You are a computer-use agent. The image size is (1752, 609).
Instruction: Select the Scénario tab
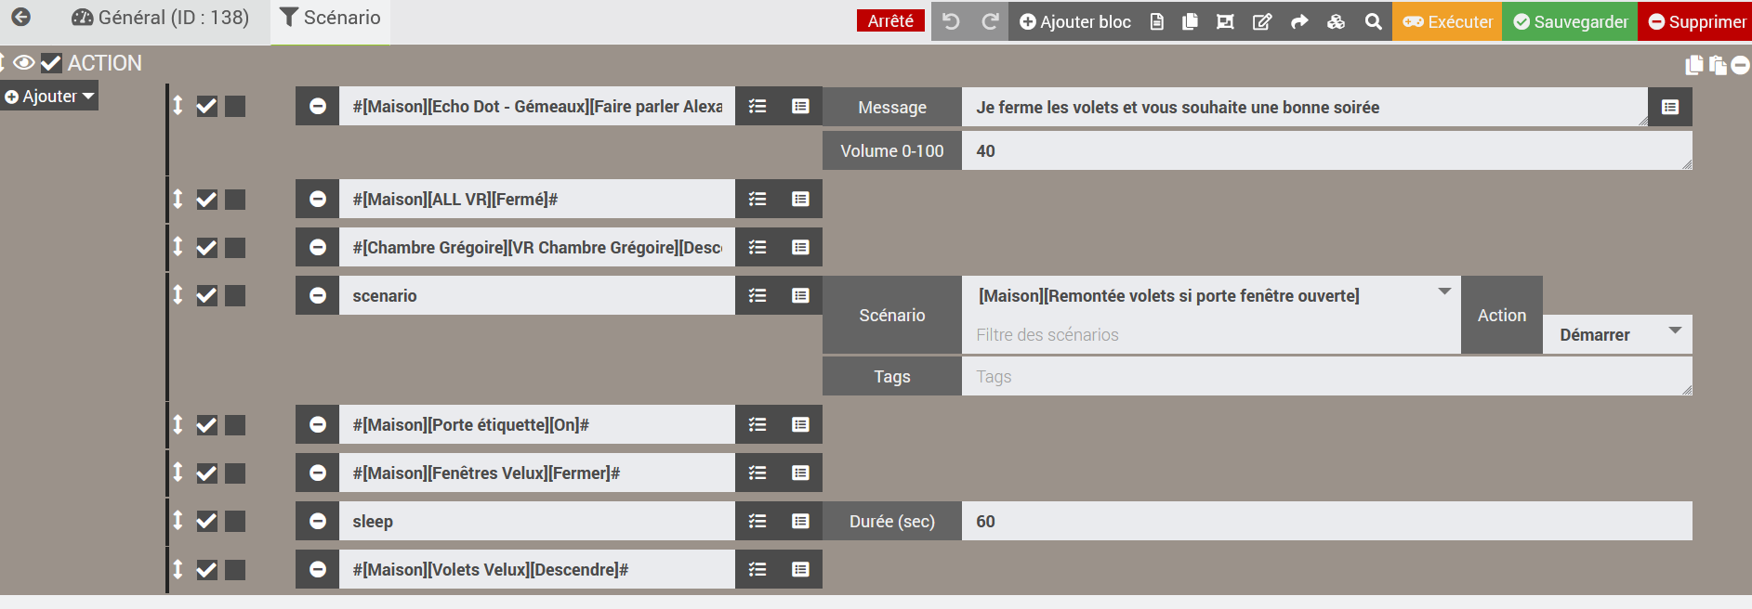(330, 18)
